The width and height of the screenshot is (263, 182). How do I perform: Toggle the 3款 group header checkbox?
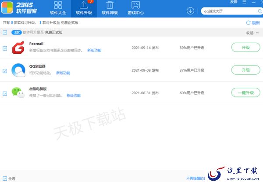5,32
